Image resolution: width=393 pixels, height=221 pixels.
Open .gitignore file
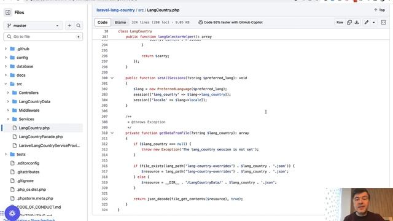25,180
